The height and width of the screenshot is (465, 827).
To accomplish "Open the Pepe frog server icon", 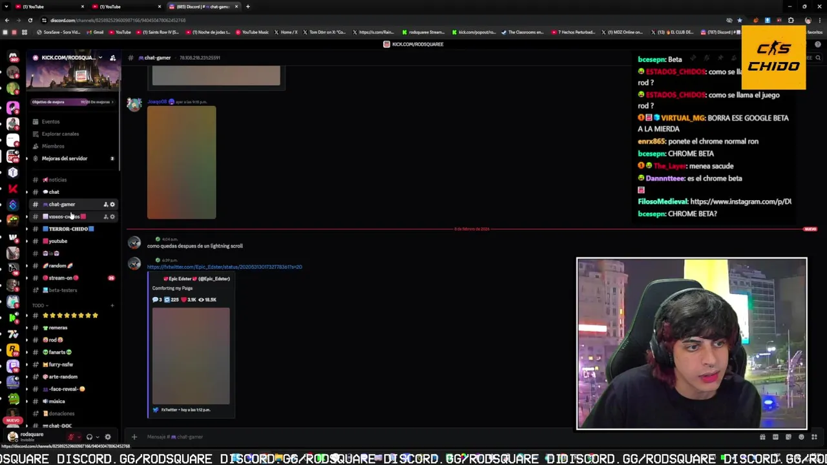I will 13,398.
